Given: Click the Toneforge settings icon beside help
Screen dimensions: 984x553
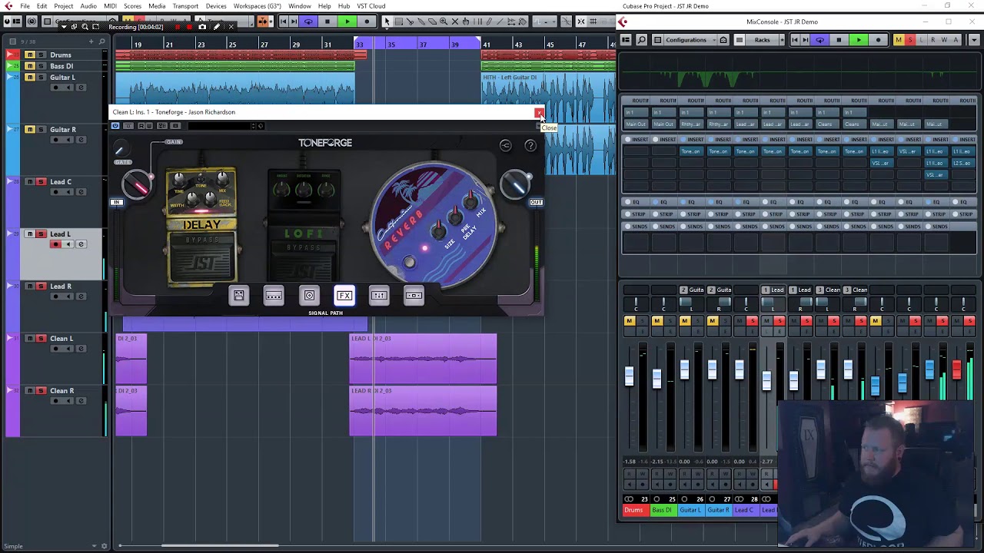Looking at the screenshot, I should 505,146.
